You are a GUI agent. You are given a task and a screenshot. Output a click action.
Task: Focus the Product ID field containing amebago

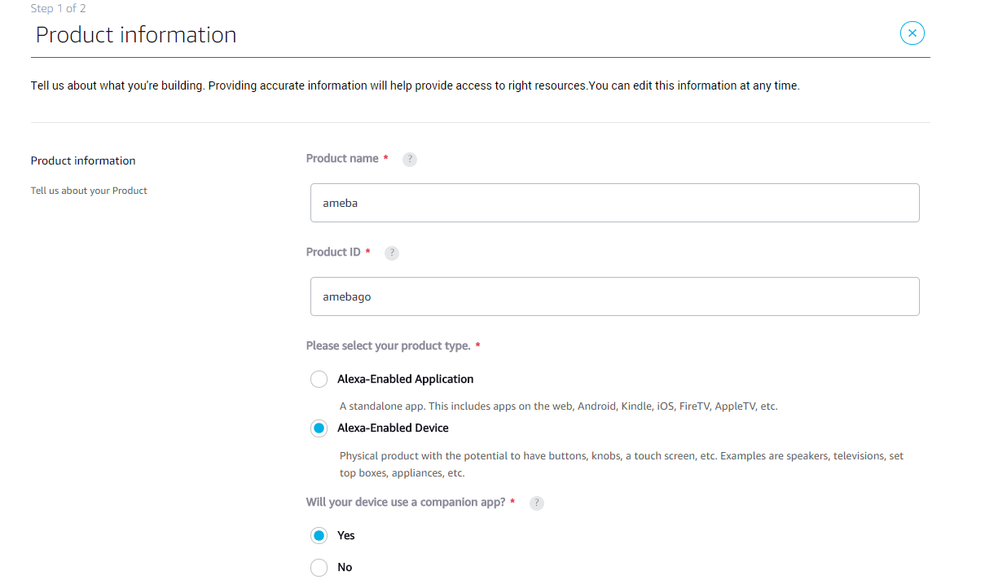tap(614, 296)
